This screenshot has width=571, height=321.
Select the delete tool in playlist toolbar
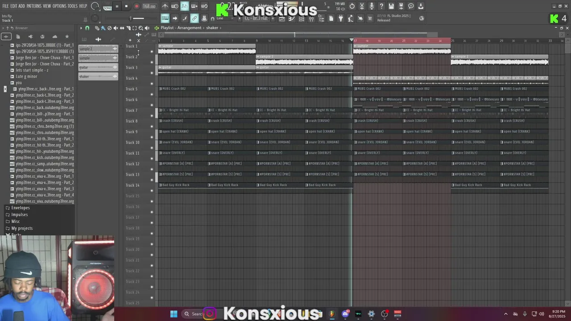(x=109, y=28)
